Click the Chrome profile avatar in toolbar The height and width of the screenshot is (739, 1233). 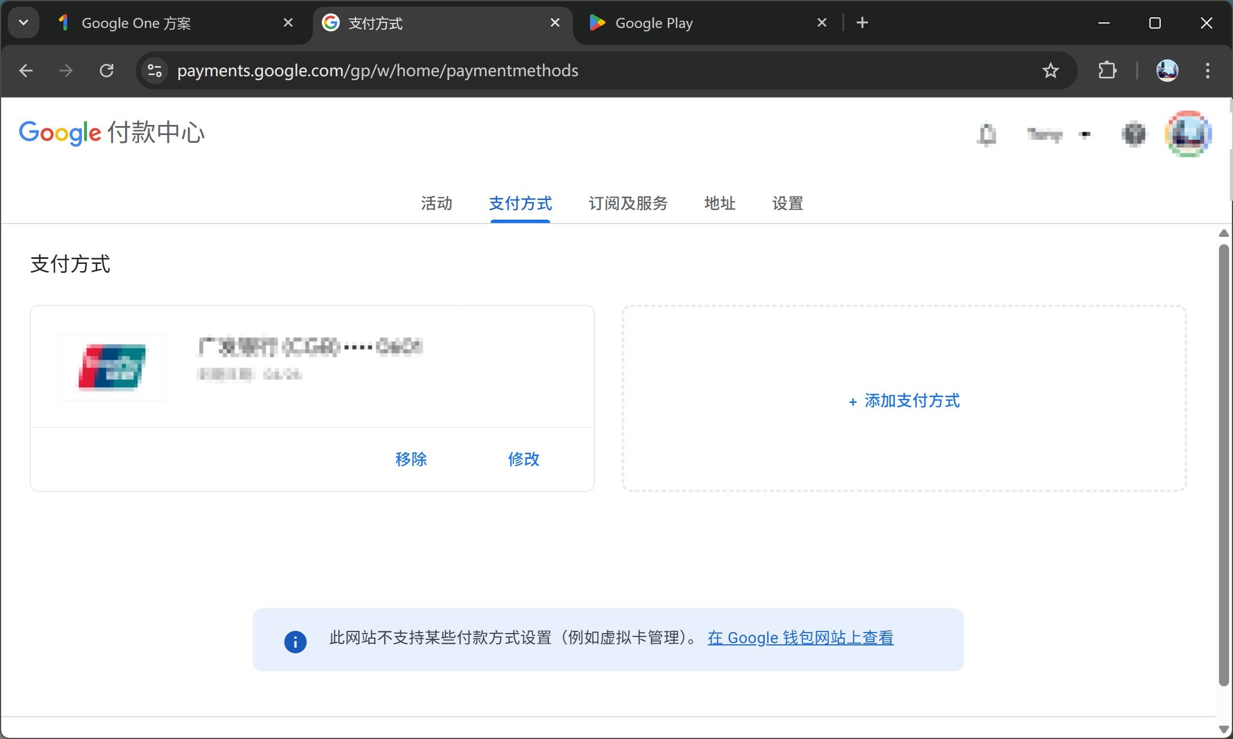coord(1167,71)
